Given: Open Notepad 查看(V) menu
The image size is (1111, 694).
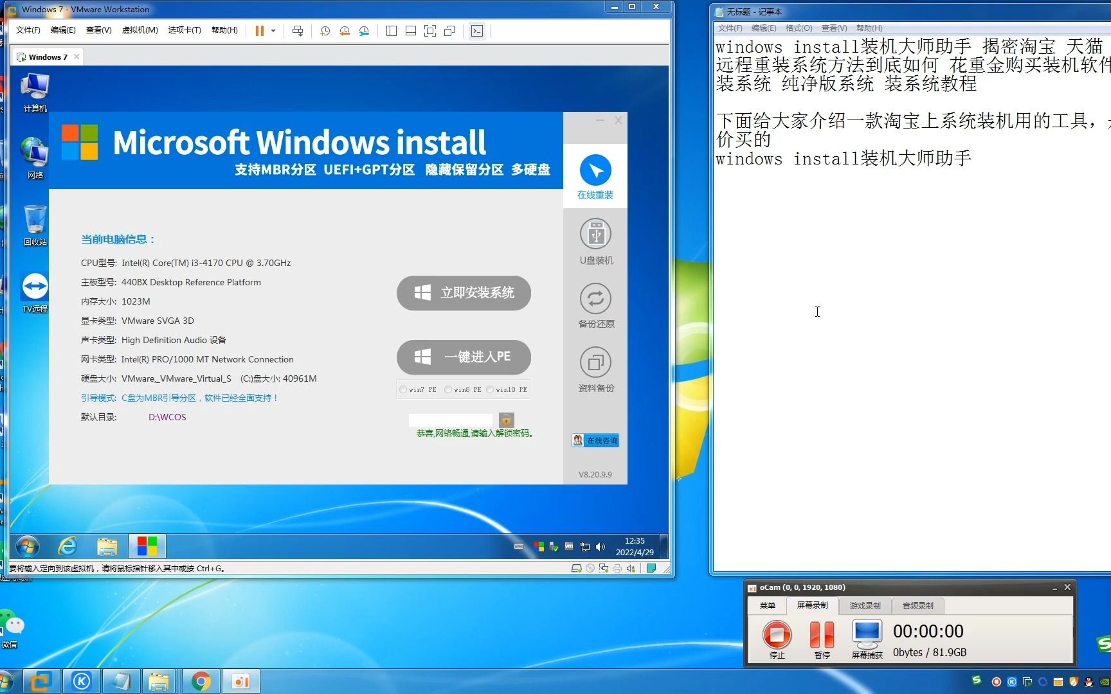Looking at the screenshot, I should click(834, 28).
